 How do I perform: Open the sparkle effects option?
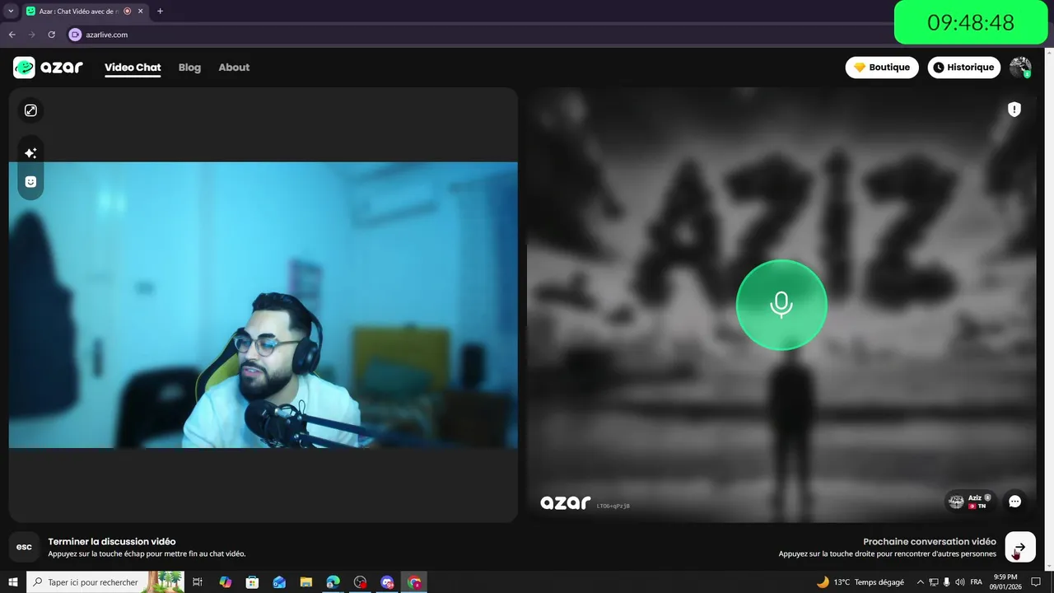30,153
